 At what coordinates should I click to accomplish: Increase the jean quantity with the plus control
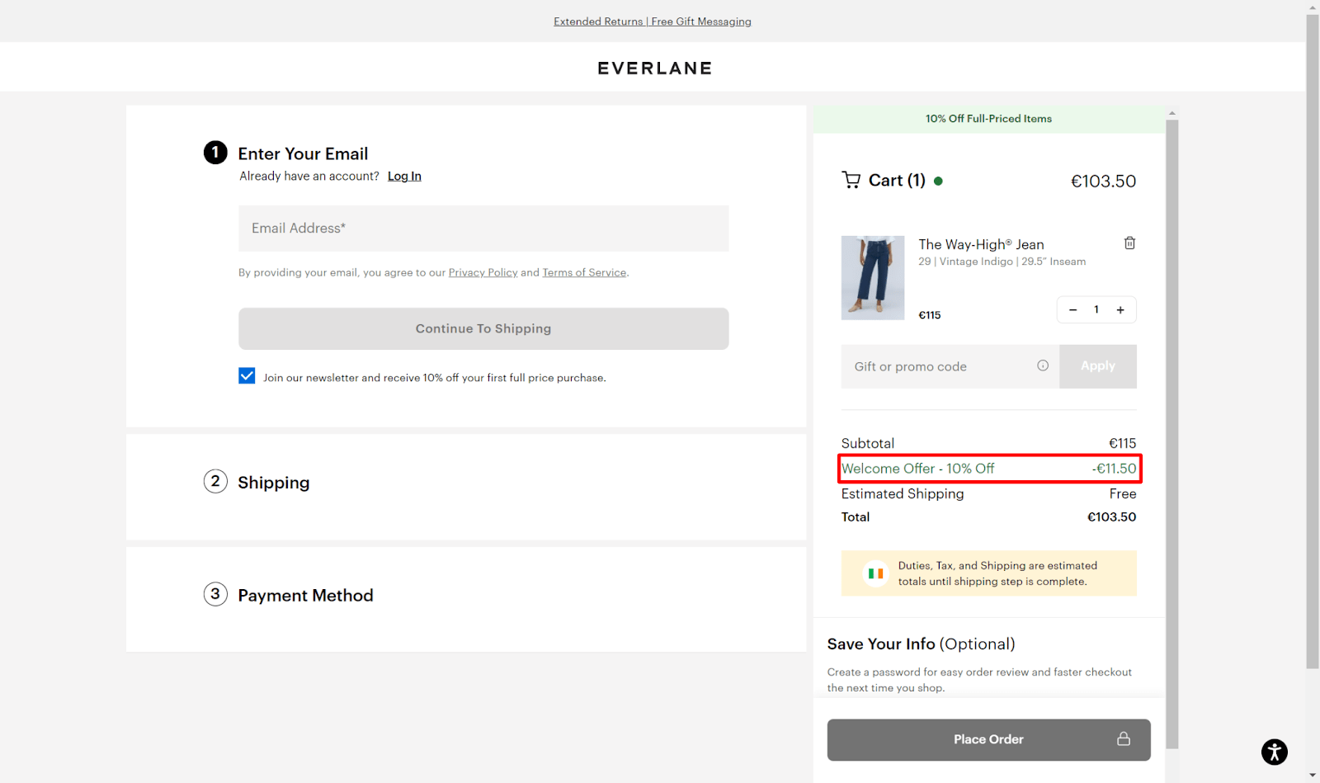coord(1120,309)
